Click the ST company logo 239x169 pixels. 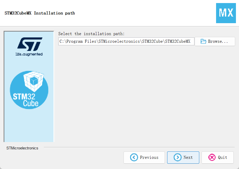[x=30, y=44]
